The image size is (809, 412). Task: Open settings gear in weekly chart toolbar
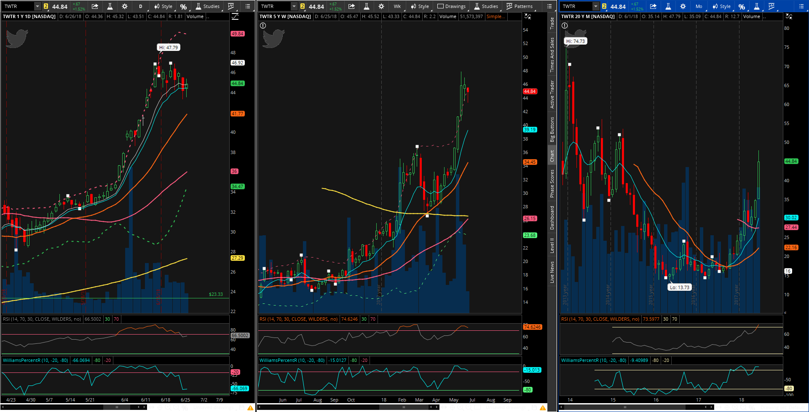click(x=381, y=6)
